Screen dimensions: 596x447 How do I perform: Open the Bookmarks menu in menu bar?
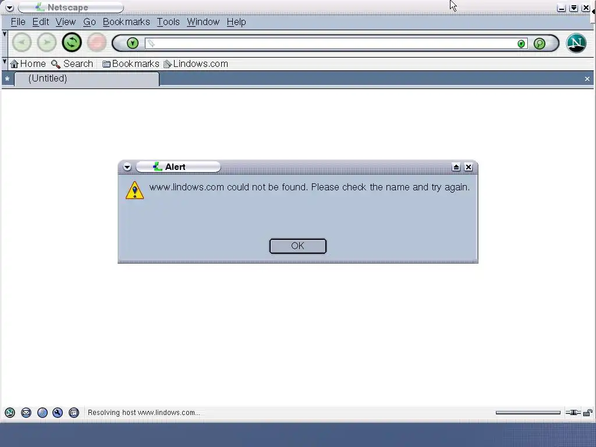click(126, 22)
